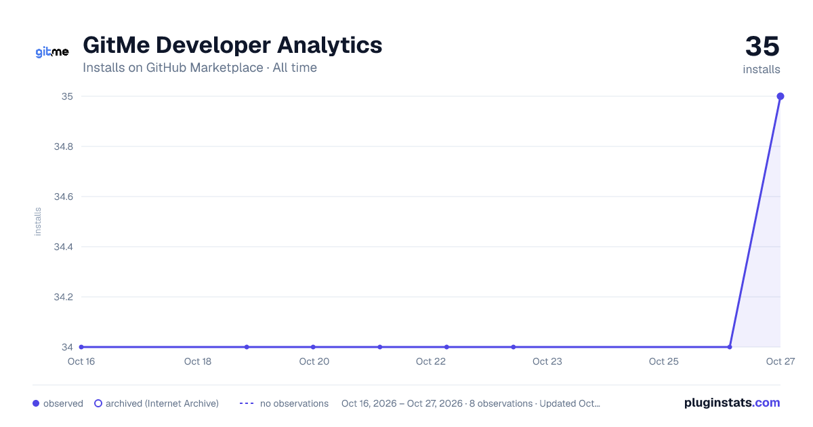Click the y-axis label 34

pos(67,347)
